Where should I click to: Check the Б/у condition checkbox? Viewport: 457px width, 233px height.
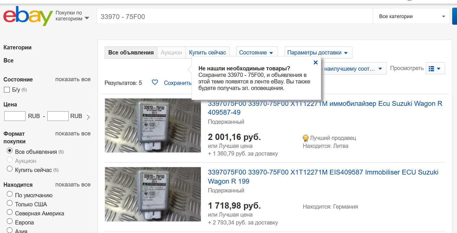point(7,90)
